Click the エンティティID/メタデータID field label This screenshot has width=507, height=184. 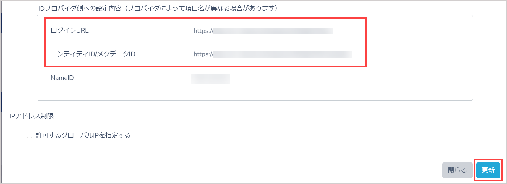93,54
